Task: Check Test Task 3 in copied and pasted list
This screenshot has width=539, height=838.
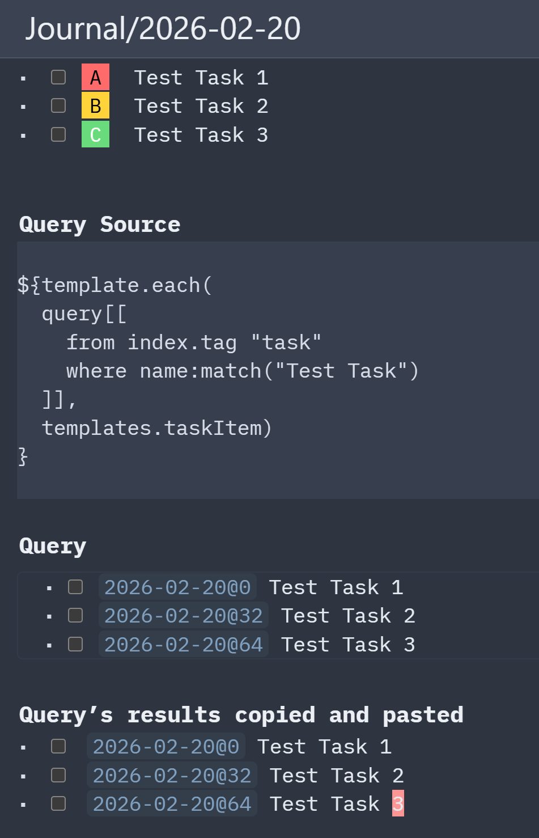Action: tap(58, 803)
